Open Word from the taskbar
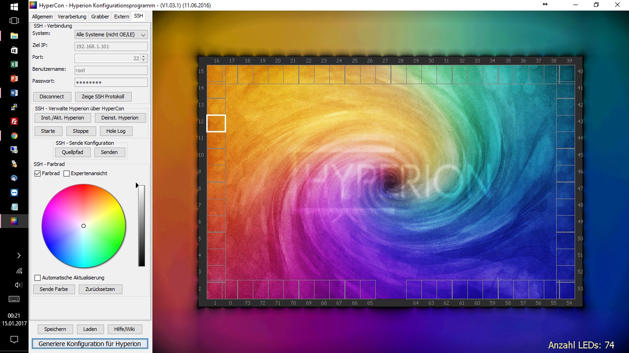The width and height of the screenshot is (629, 353). pos(14,93)
